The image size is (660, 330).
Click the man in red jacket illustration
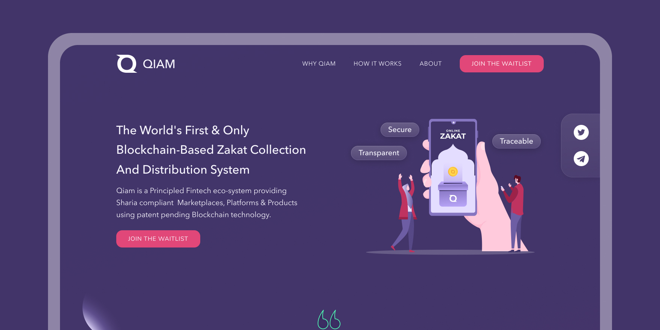[514, 214]
